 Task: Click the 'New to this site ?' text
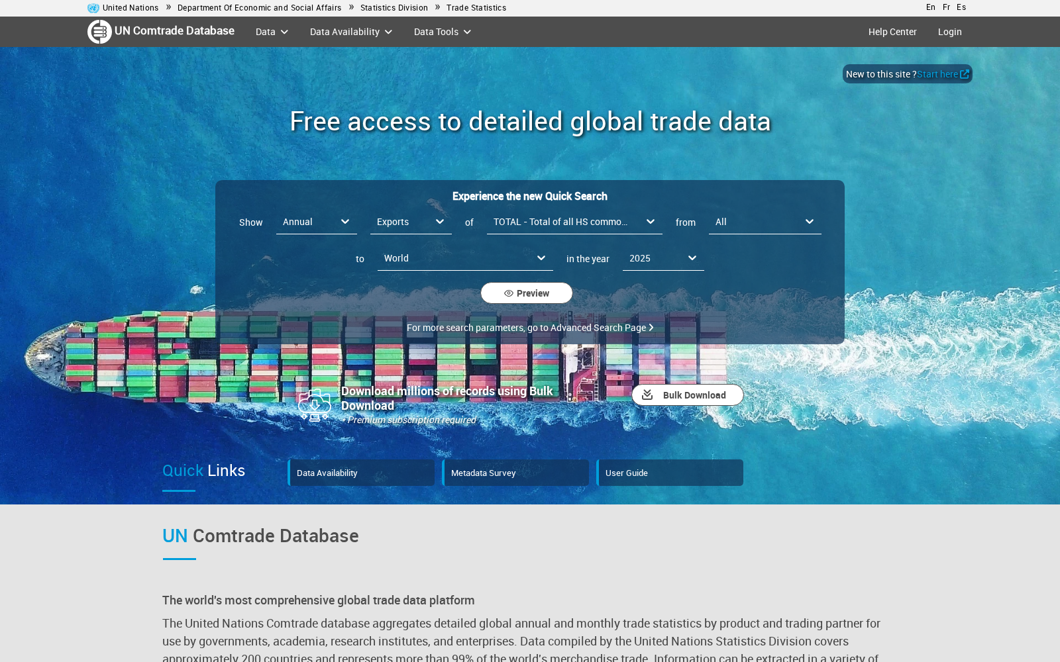pyautogui.click(x=881, y=74)
